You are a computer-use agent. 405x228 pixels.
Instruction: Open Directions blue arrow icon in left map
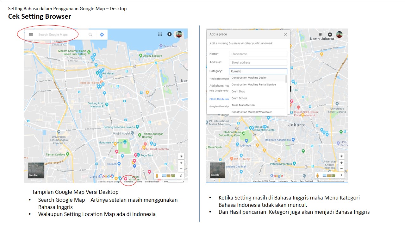point(102,35)
